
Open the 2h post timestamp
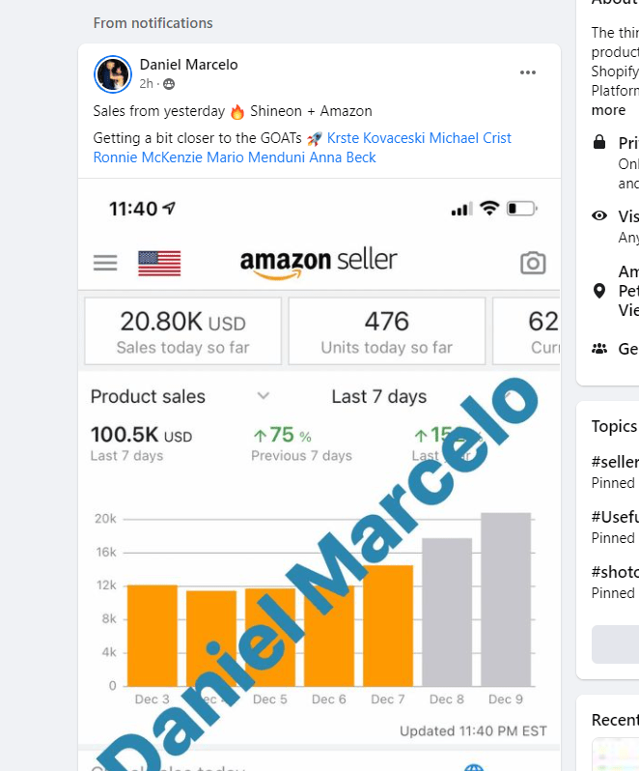(147, 84)
